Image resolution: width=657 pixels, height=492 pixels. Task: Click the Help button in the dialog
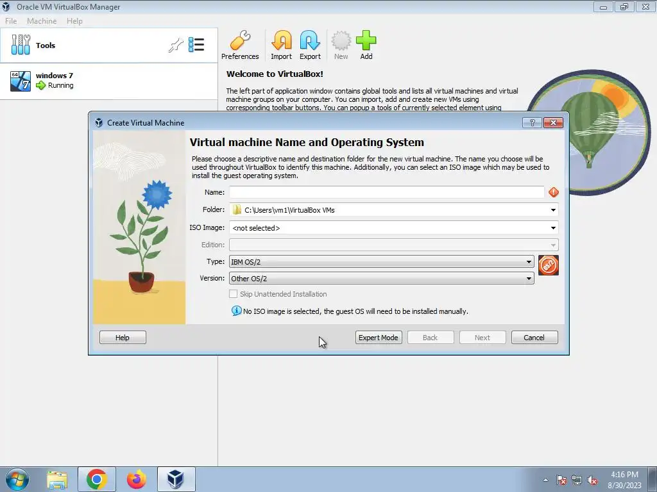pyautogui.click(x=123, y=338)
